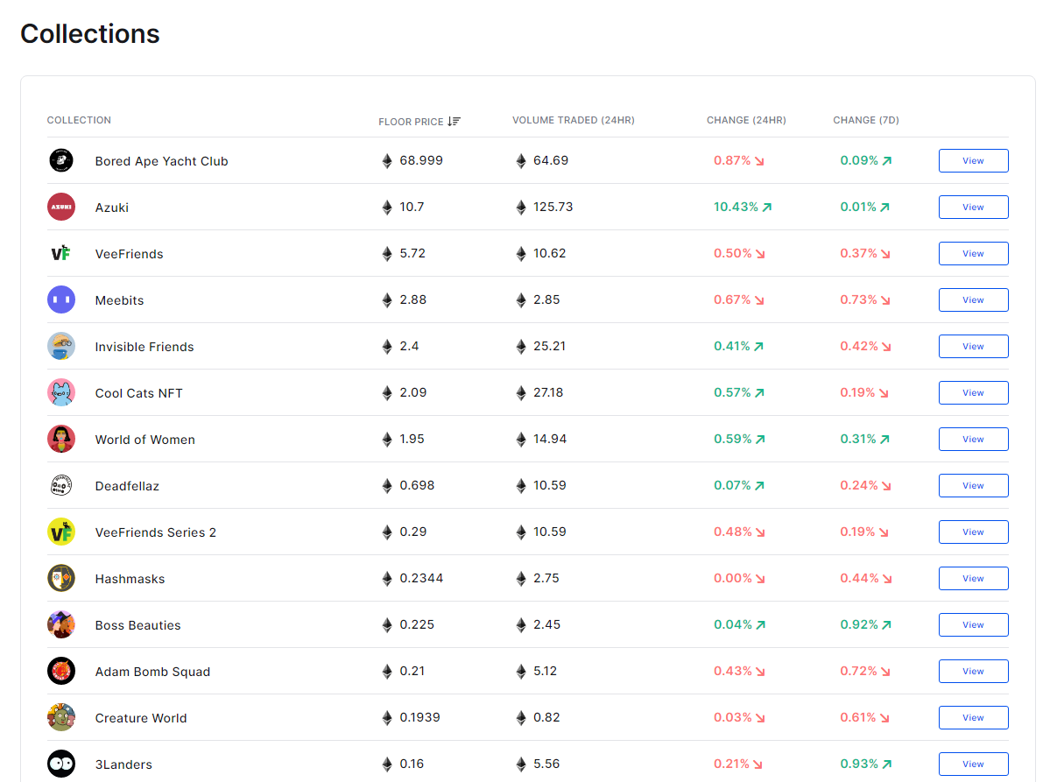
Task: Select the up arrow beside Azuki's 10.43% change
Action: [x=767, y=208]
